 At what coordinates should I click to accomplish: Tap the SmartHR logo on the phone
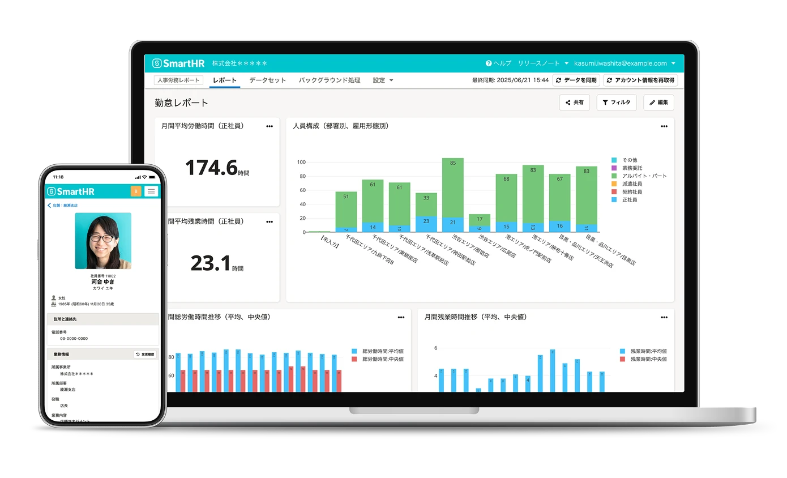pos(71,191)
